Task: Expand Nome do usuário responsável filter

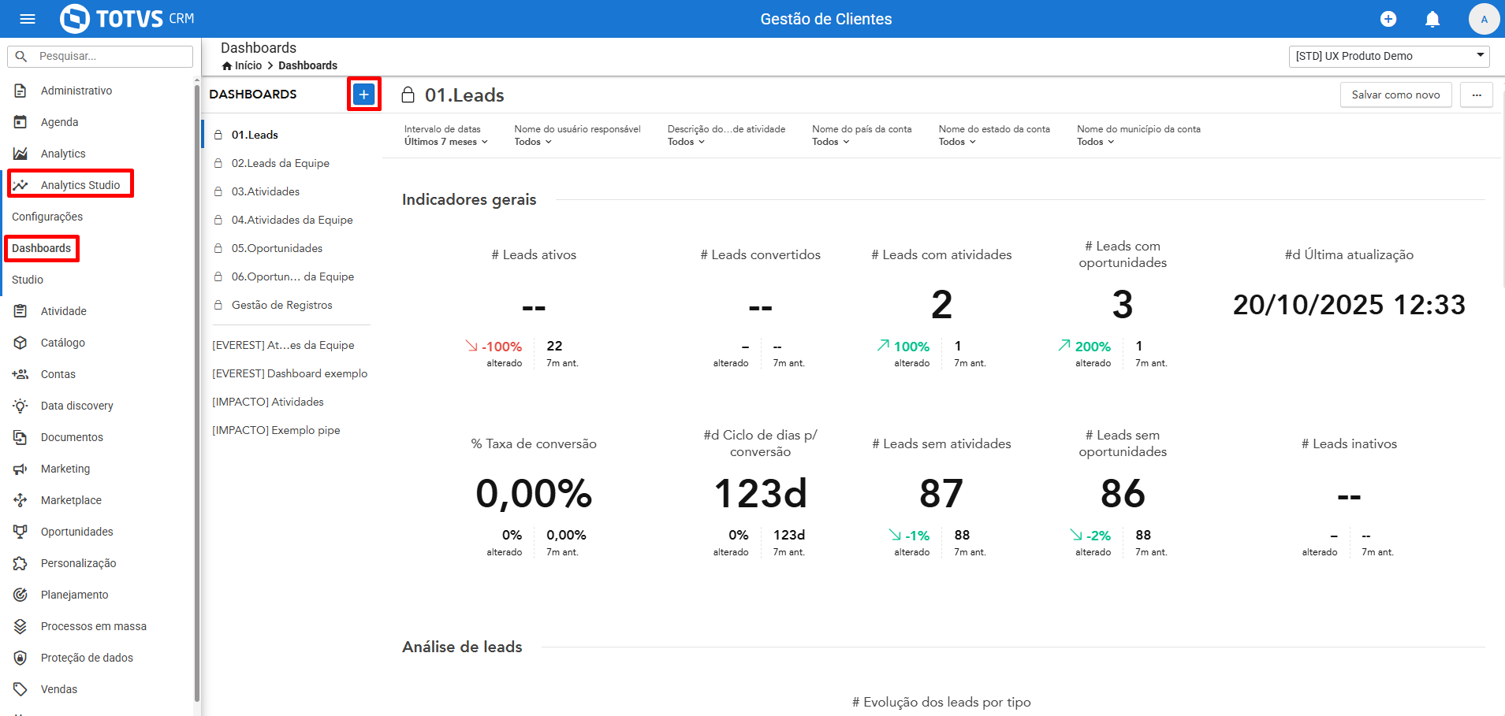Action: [577, 135]
